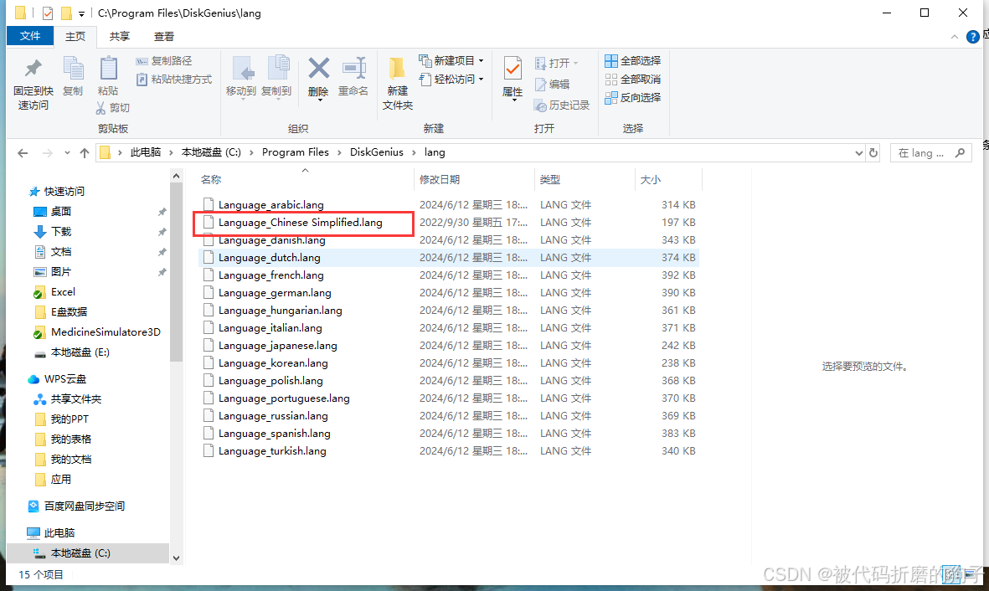Open the recent locations dropdown arrow
The width and height of the screenshot is (989, 591).
coord(67,152)
